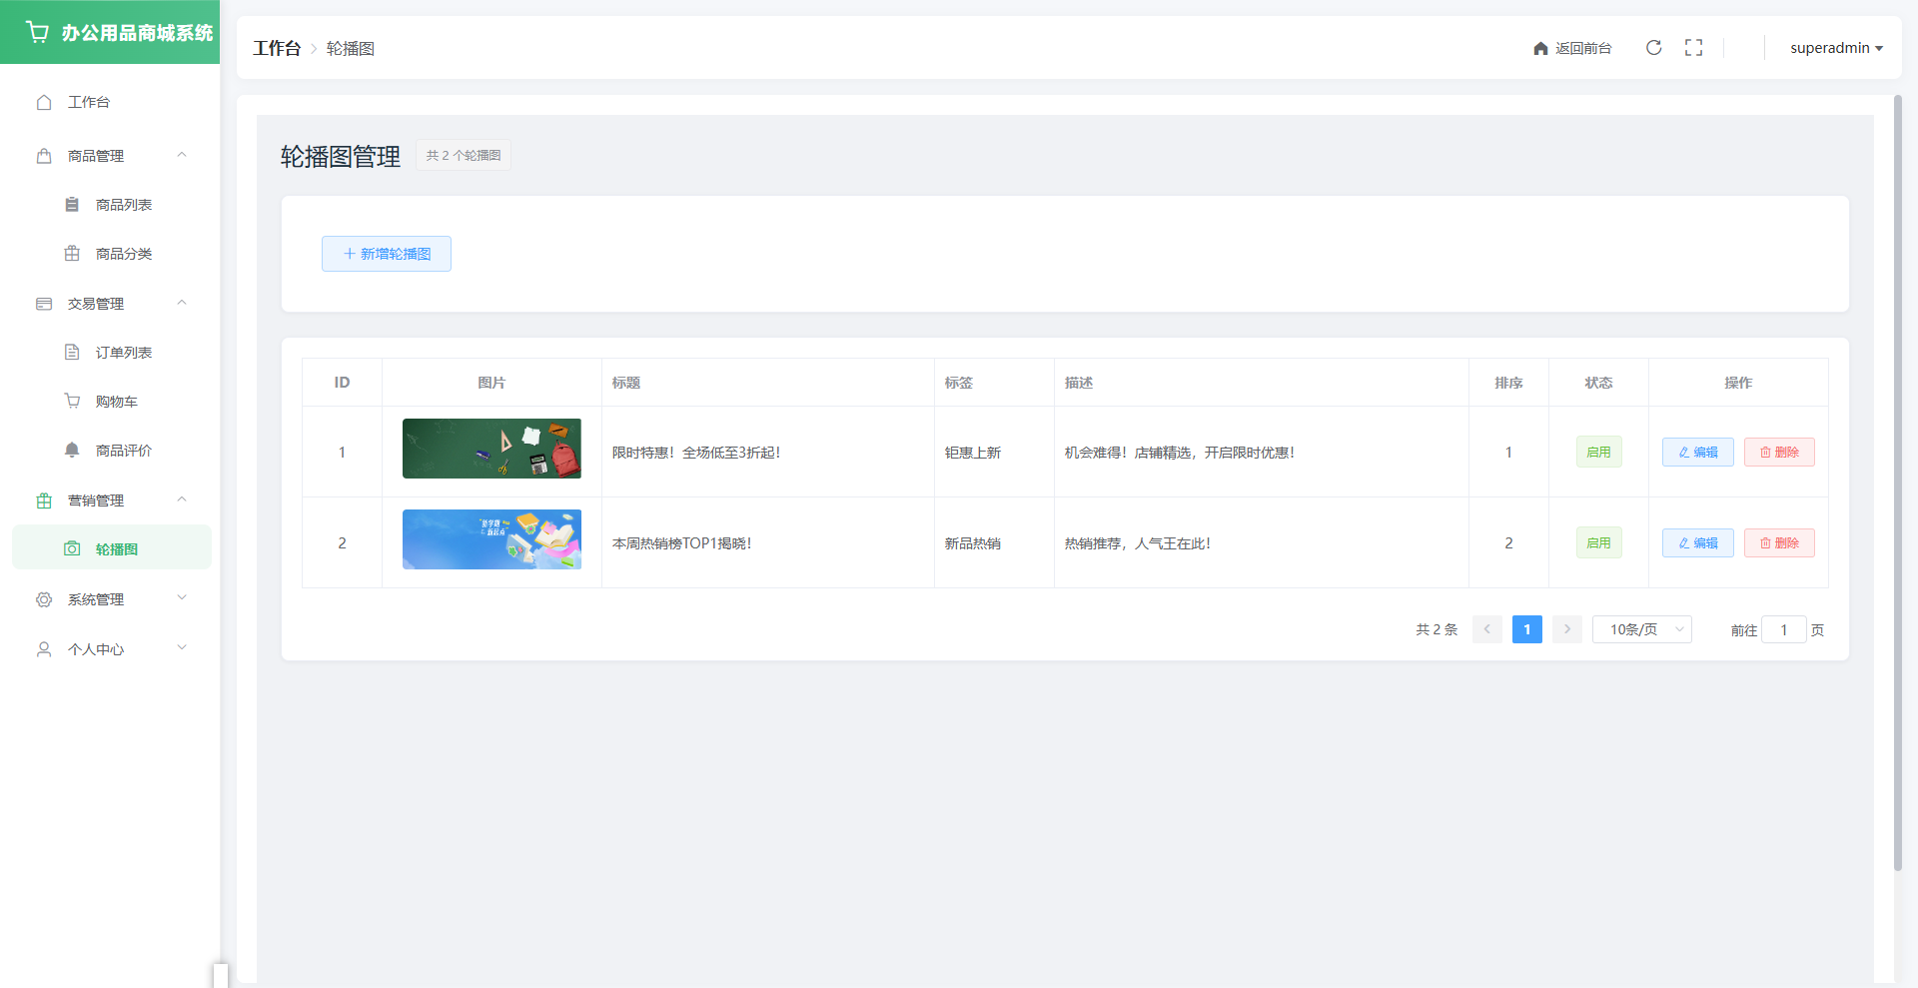Click the page jump input field
The image size is (1918, 988).
point(1783,630)
